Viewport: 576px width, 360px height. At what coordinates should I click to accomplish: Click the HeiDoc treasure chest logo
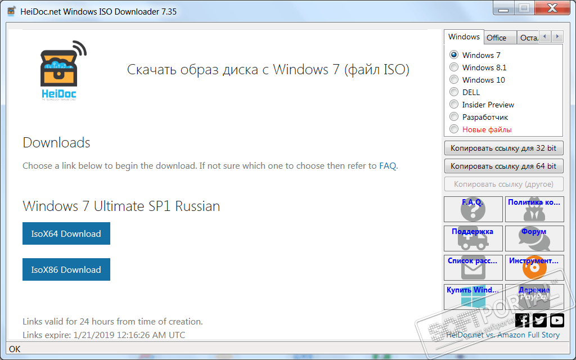pos(63,70)
